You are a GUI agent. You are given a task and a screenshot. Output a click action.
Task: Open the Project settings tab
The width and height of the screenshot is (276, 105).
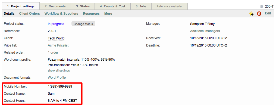click(x=21, y=6)
